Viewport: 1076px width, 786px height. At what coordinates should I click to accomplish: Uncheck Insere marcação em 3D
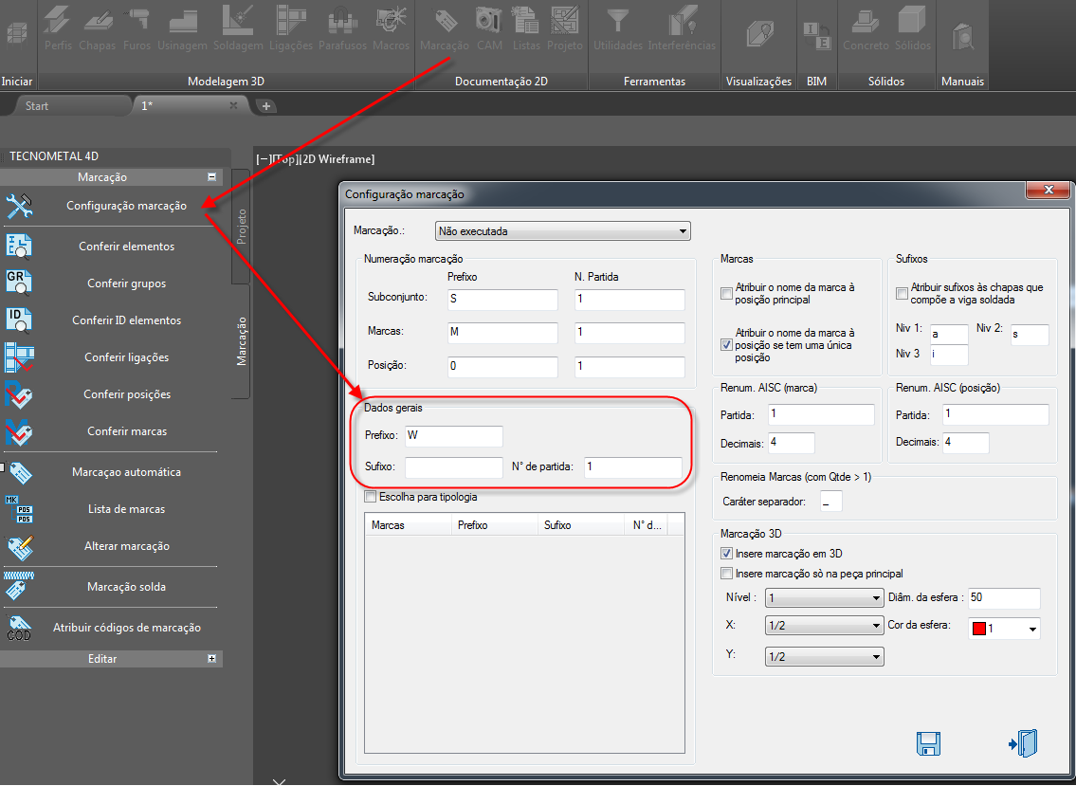(727, 554)
